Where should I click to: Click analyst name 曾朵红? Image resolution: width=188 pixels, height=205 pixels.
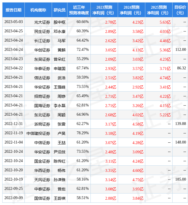coord(60,59)
